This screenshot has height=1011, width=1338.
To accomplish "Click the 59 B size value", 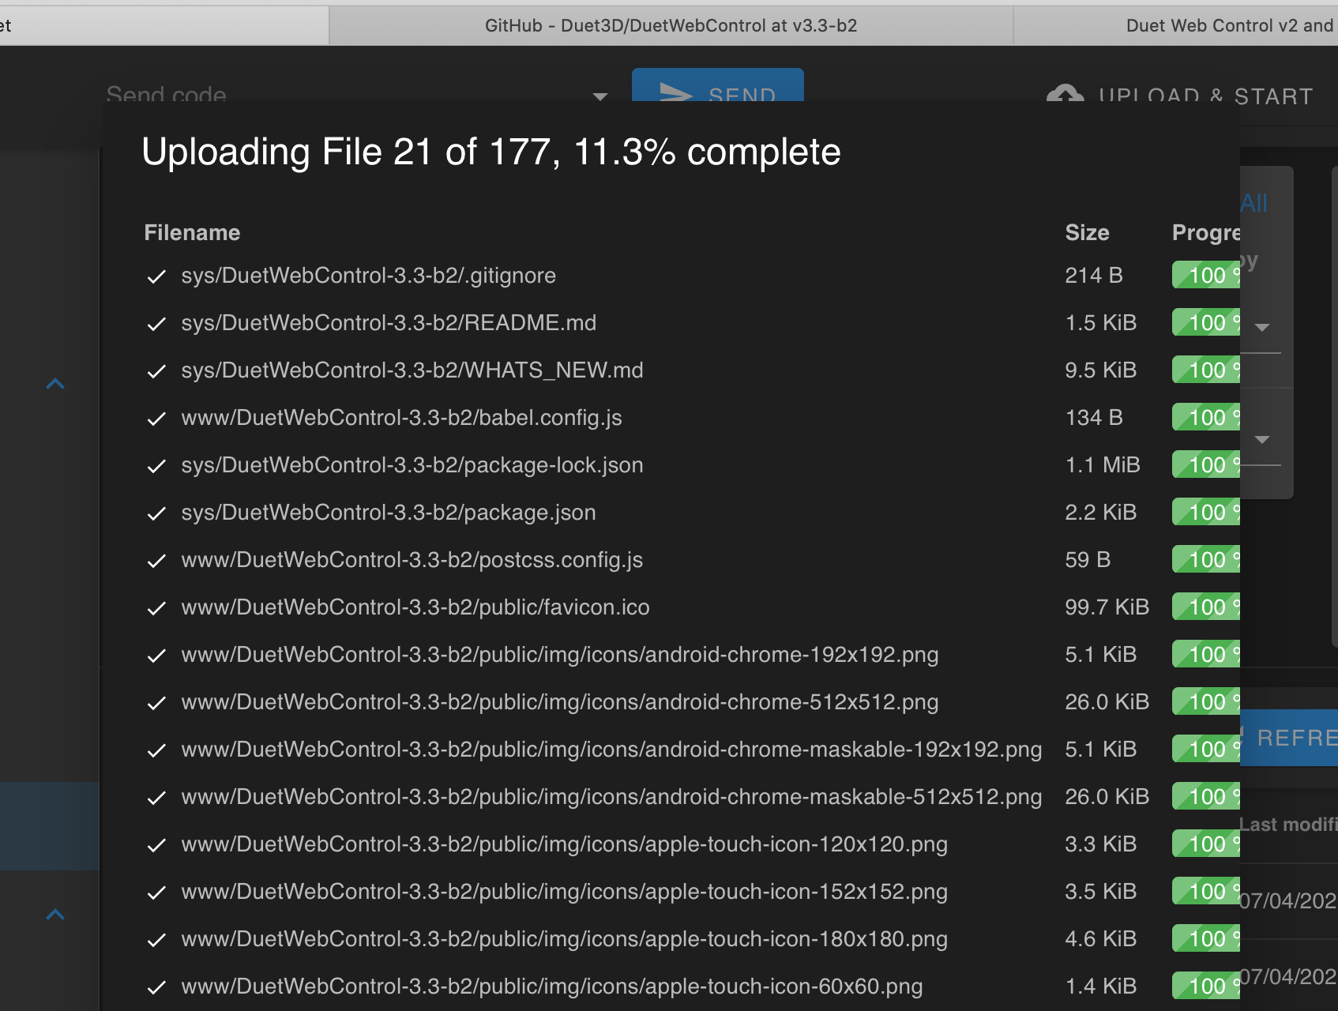I will [x=1088, y=559].
